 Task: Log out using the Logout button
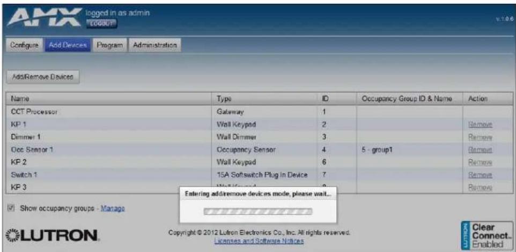tap(101, 24)
